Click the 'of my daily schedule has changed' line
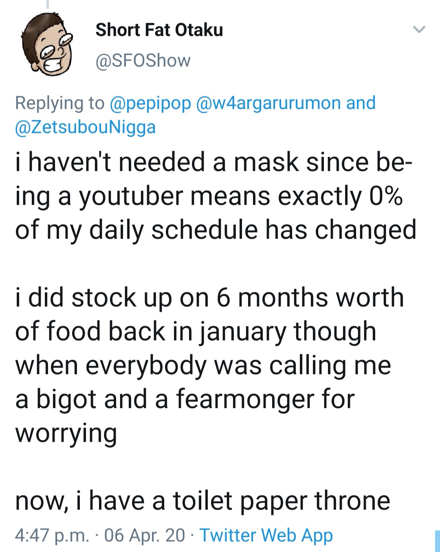 [x=216, y=230]
